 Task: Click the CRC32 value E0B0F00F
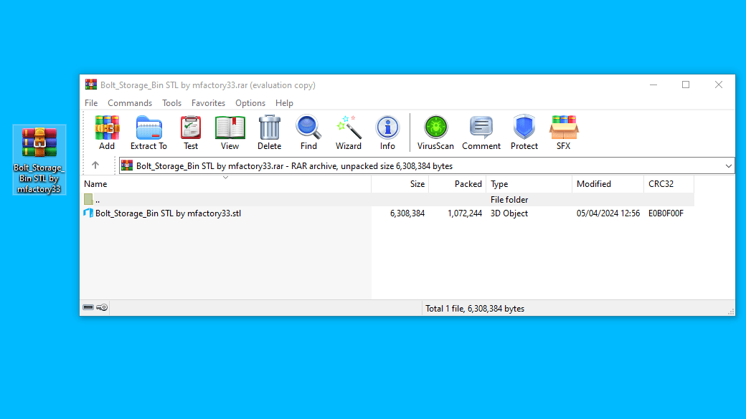(666, 213)
